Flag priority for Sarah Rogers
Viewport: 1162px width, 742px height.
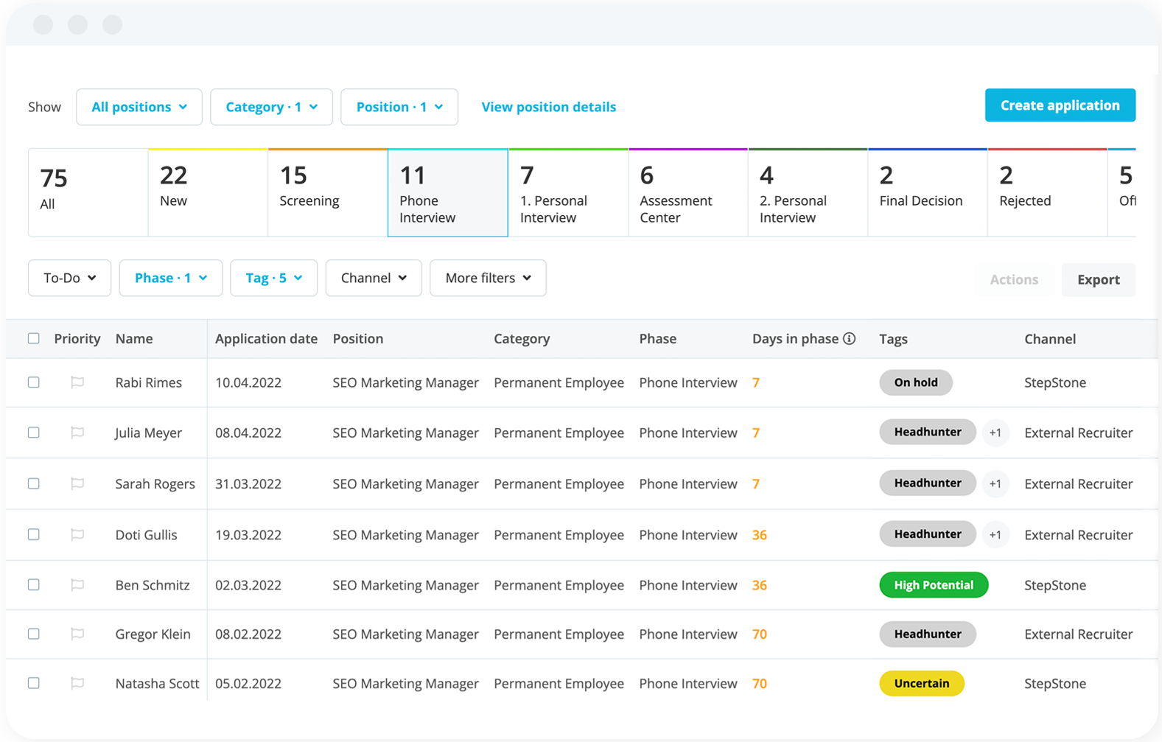click(x=77, y=483)
